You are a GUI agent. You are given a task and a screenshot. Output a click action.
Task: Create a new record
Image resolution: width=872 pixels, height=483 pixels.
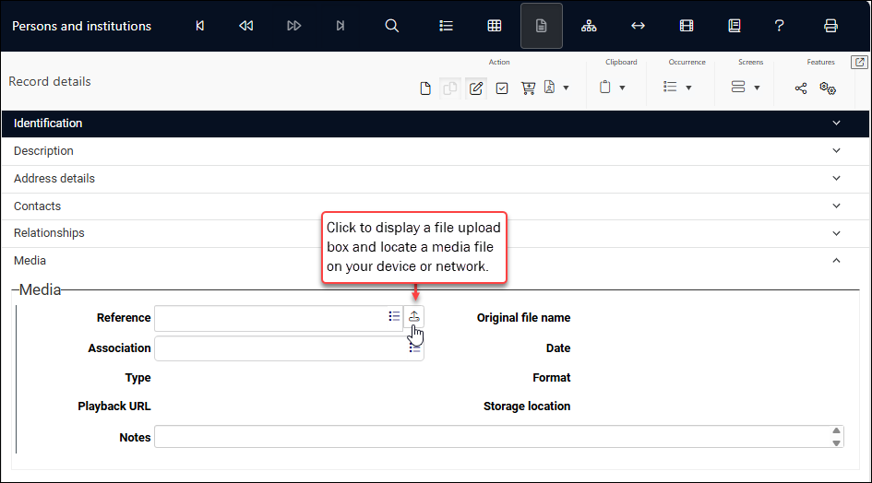click(x=425, y=88)
